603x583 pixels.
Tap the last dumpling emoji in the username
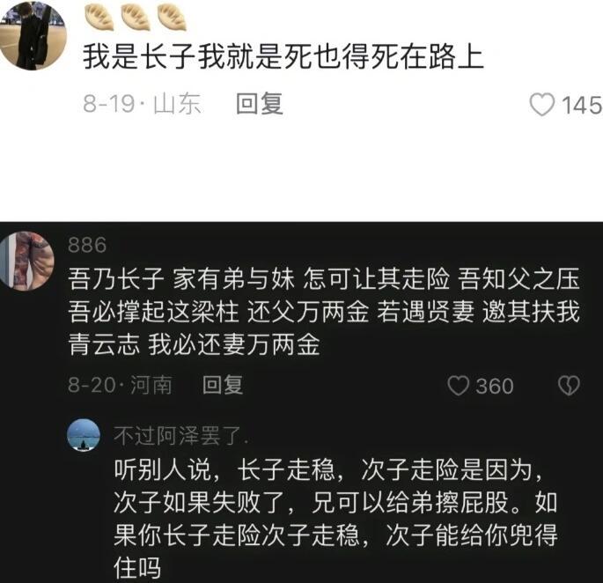click(x=172, y=17)
